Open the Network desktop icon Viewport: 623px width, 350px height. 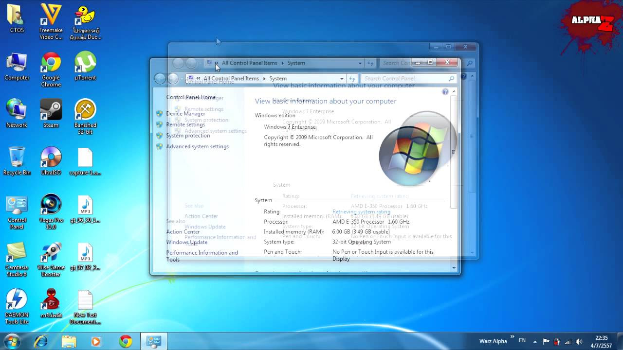[17, 114]
